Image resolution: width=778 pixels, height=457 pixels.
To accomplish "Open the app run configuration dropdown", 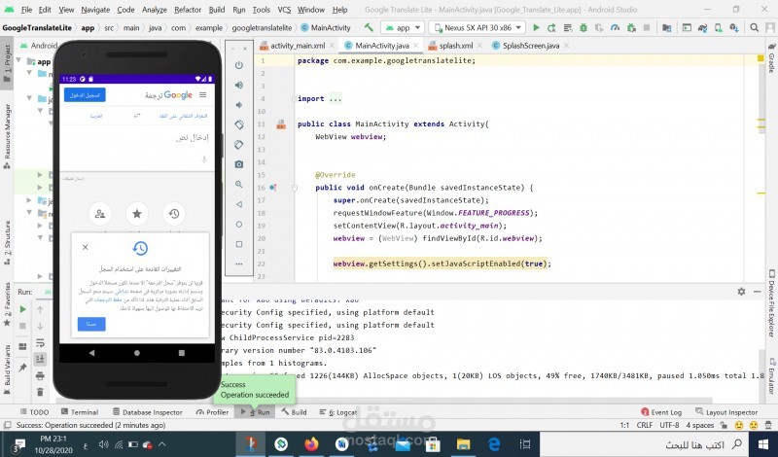I will pyautogui.click(x=403, y=28).
